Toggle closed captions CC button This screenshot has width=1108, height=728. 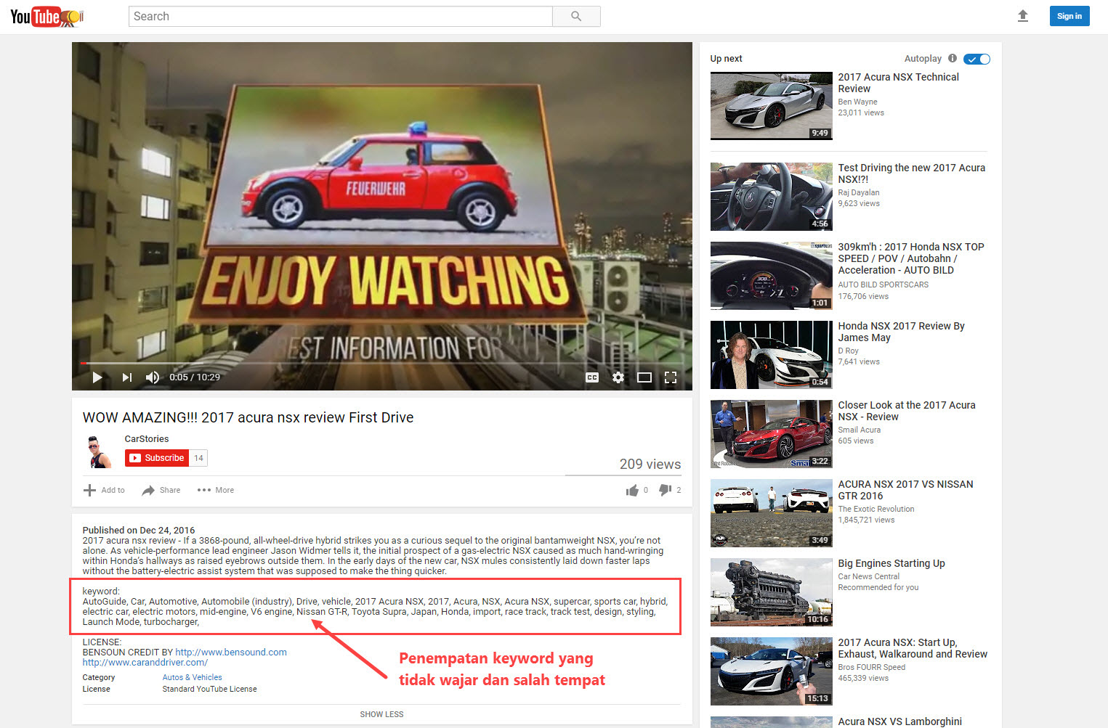pos(592,377)
